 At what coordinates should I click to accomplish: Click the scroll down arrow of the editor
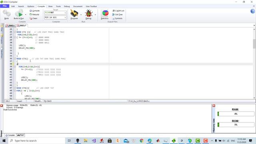coord(254,98)
